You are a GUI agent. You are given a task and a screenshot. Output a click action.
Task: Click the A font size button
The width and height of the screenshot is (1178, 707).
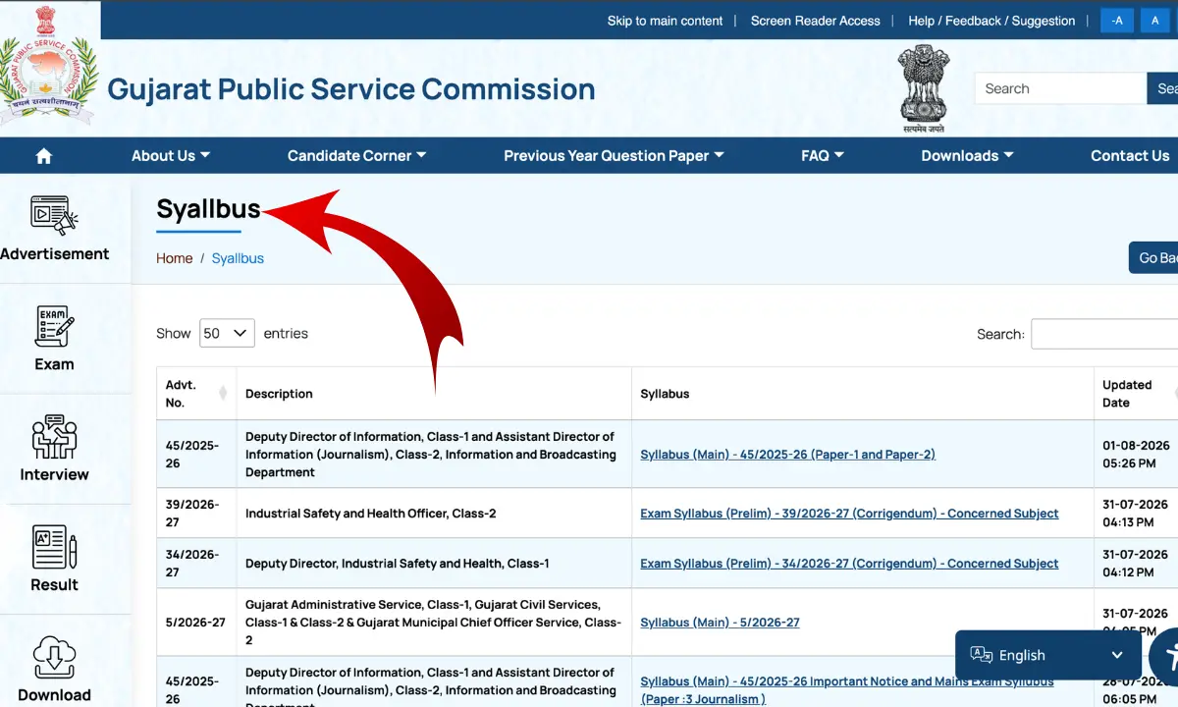pos(1155,21)
